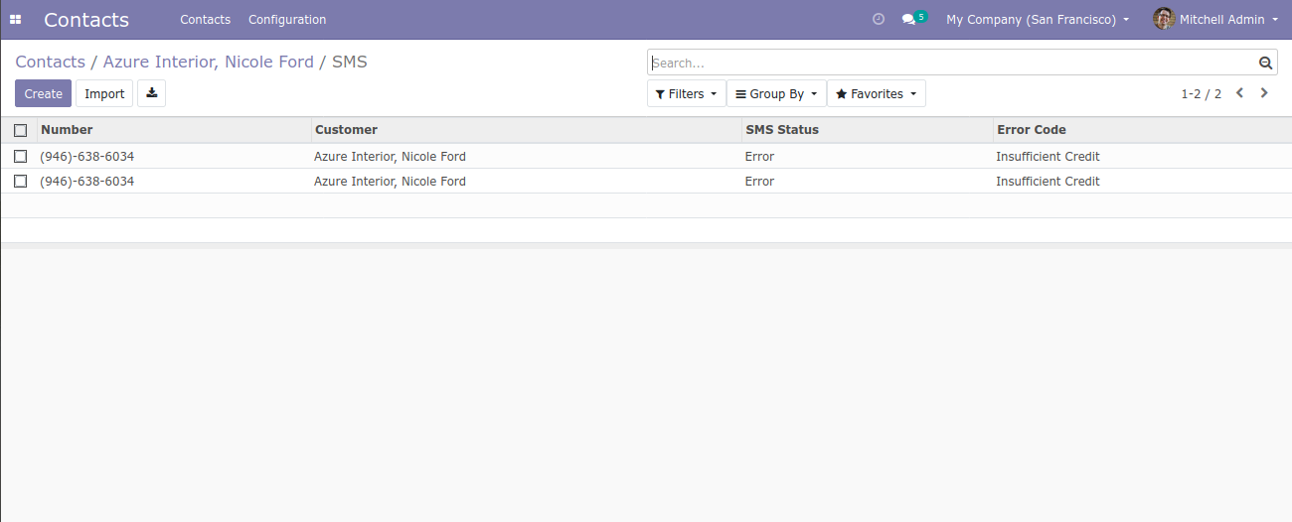
Task: Click the Create button
Action: point(43,93)
